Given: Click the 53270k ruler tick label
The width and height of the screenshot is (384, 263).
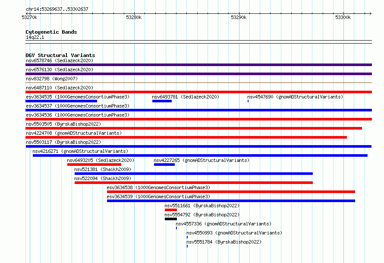Looking at the screenshot, I should coord(29,17).
